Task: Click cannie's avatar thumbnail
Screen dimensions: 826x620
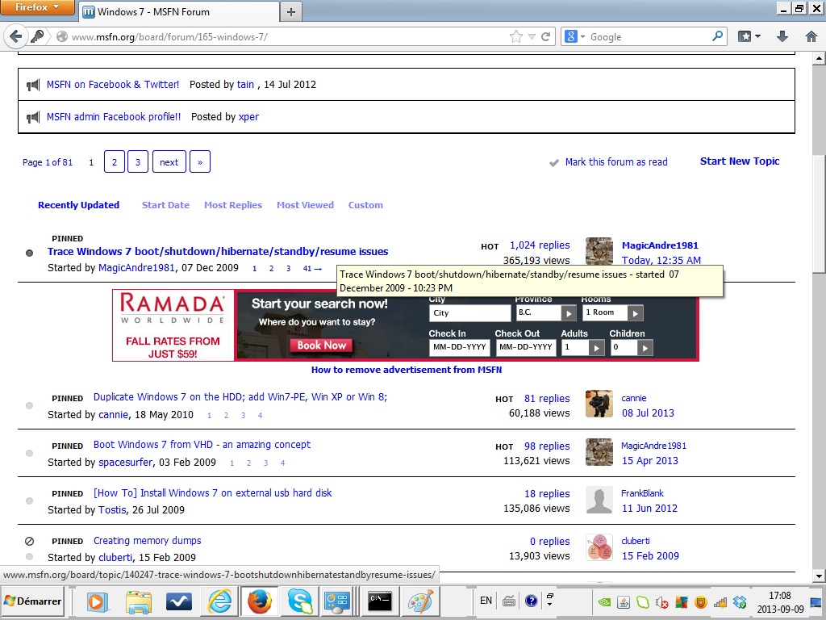Action: point(599,404)
